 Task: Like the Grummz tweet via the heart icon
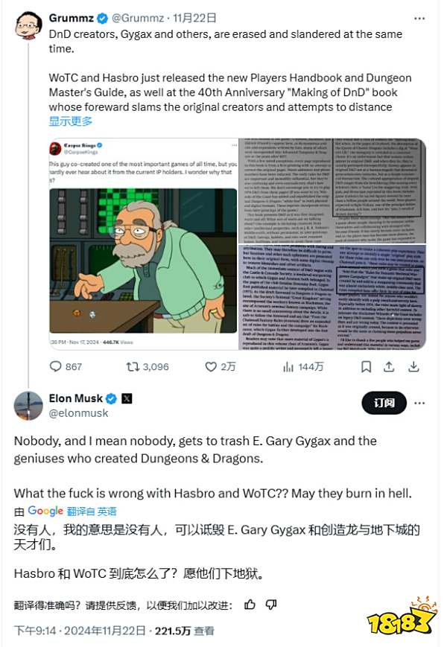[x=221, y=366]
